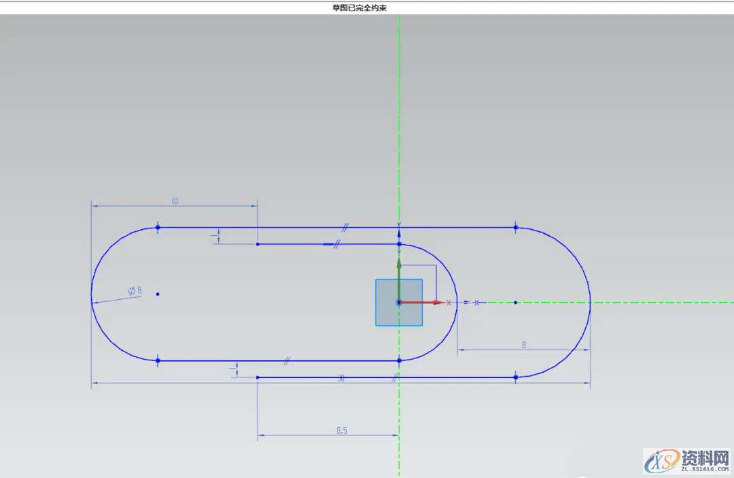Screen dimensions: 734x478
Task: Pick the 30 overall length dimension text
Action: click(341, 379)
